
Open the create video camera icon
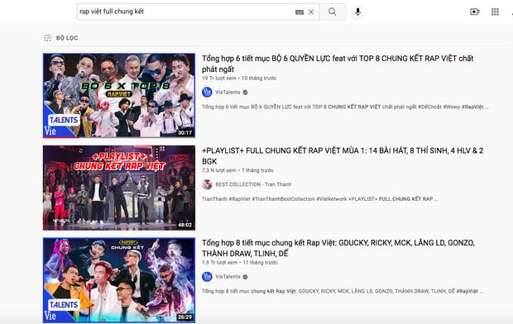(474, 12)
